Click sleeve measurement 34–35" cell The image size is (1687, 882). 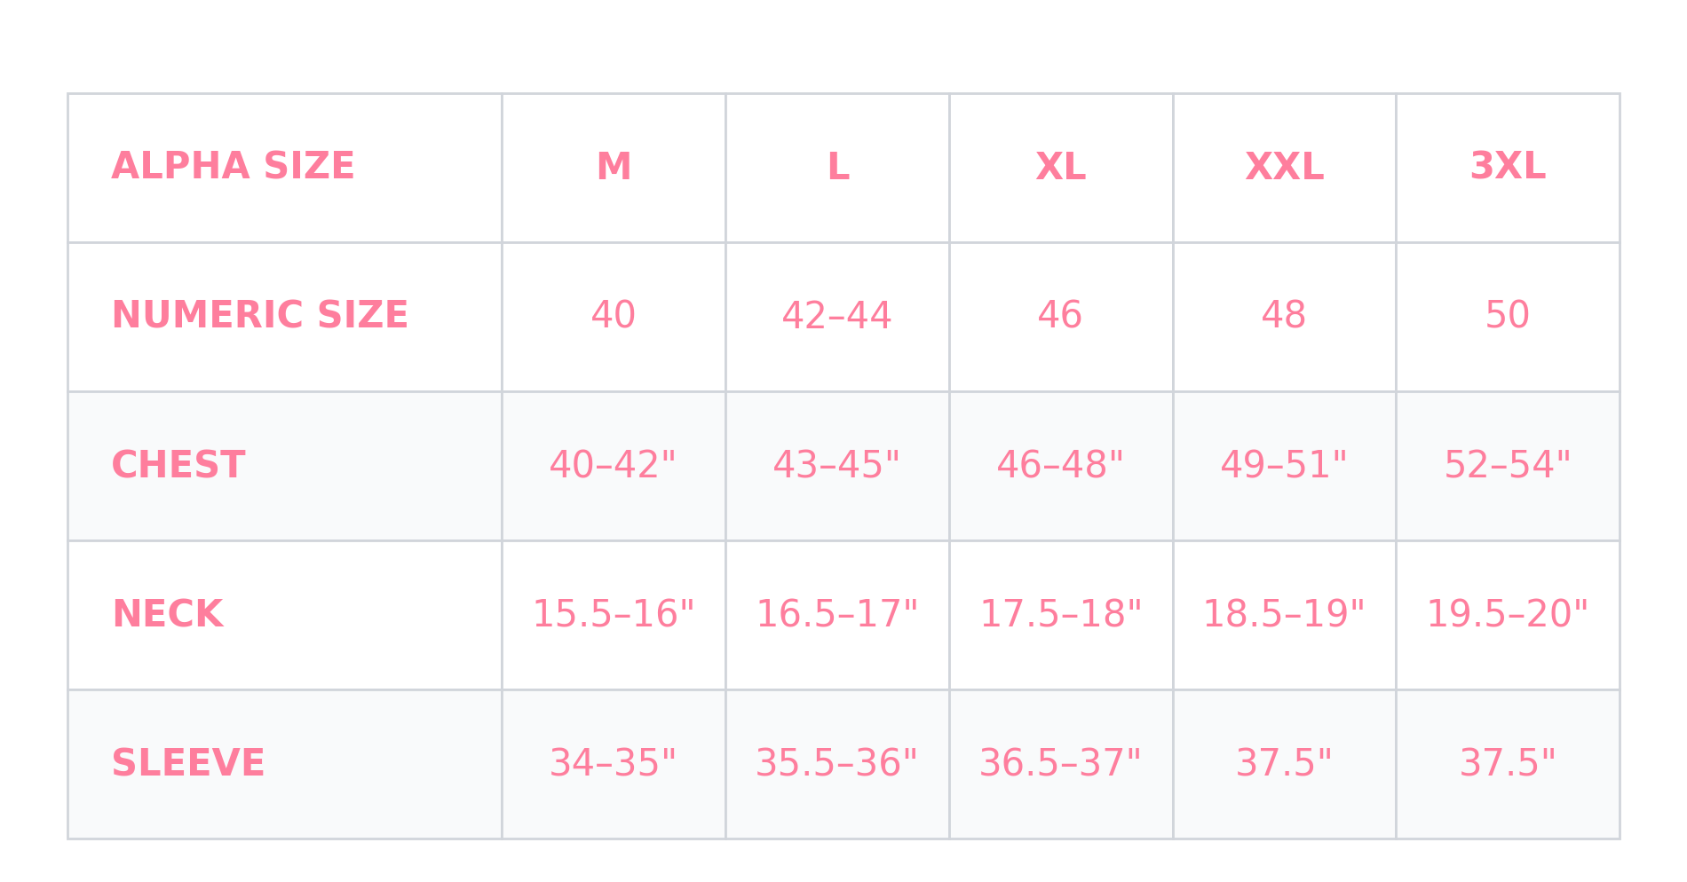pyautogui.click(x=613, y=763)
